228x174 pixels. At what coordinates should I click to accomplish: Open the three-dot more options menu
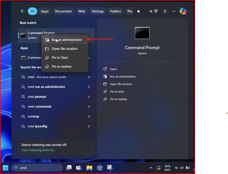[174, 11]
